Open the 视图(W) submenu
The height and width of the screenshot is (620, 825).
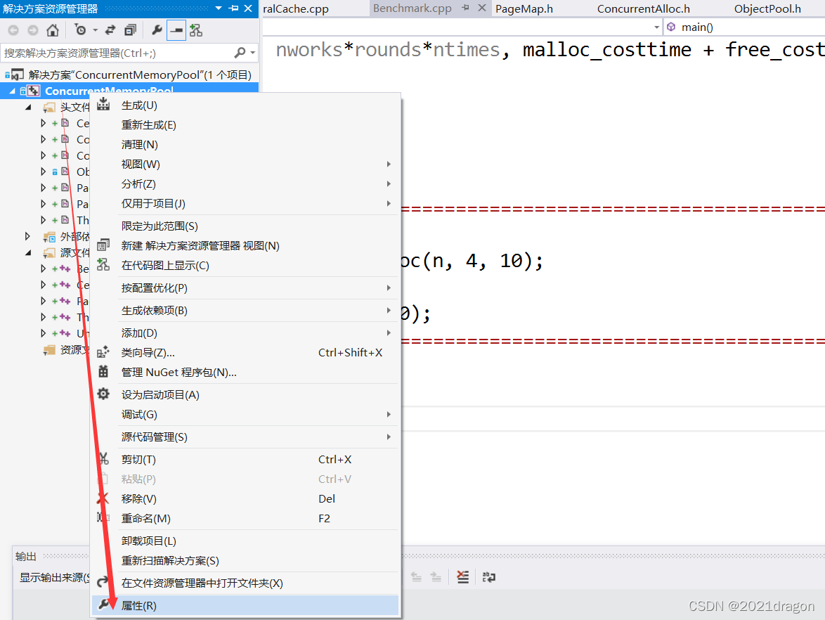(x=245, y=164)
